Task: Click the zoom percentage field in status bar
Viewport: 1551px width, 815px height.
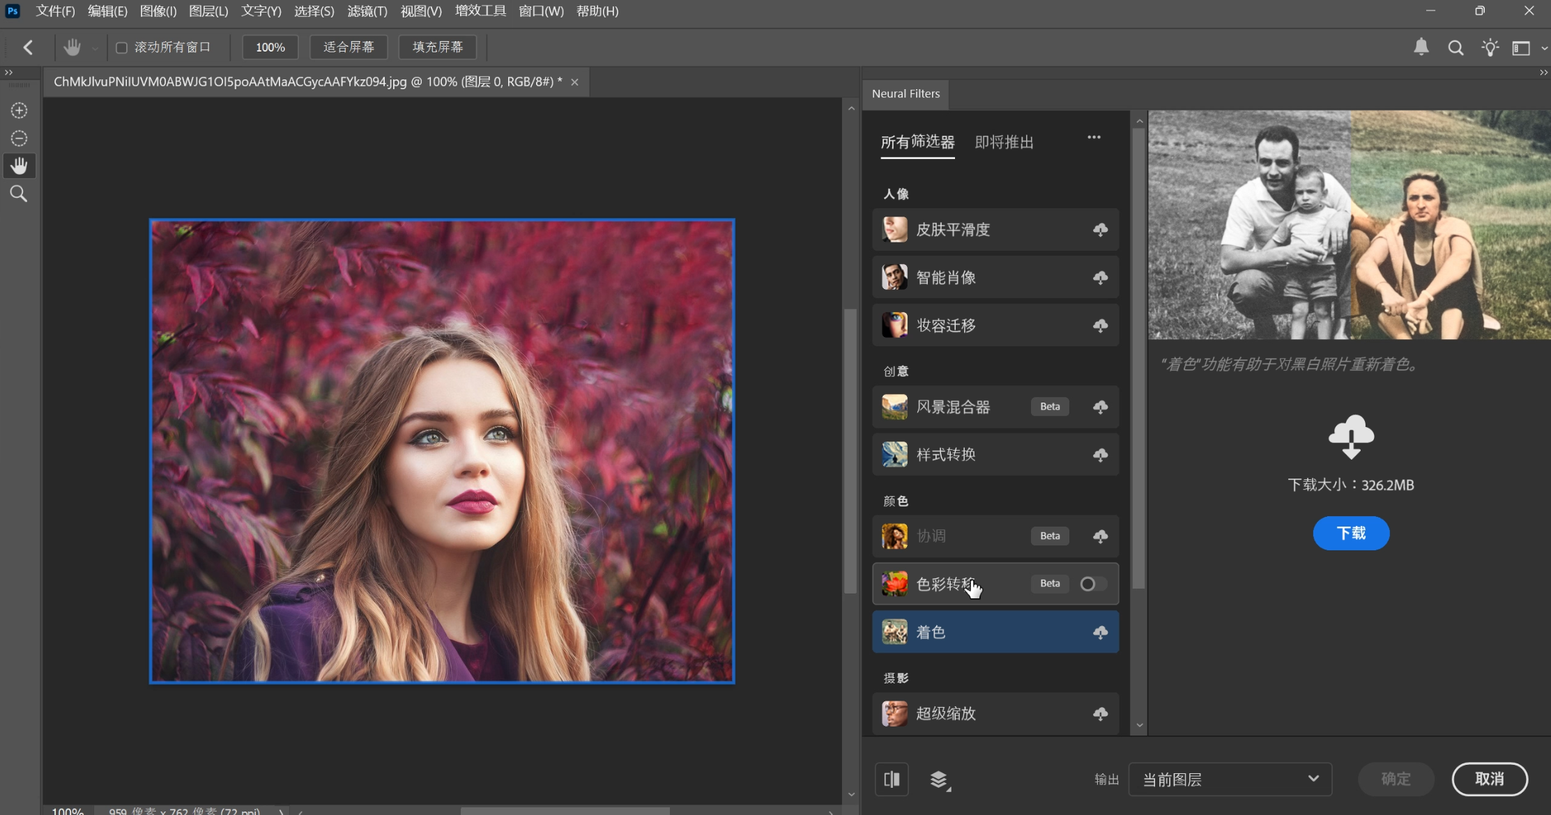Action: (x=68, y=811)
